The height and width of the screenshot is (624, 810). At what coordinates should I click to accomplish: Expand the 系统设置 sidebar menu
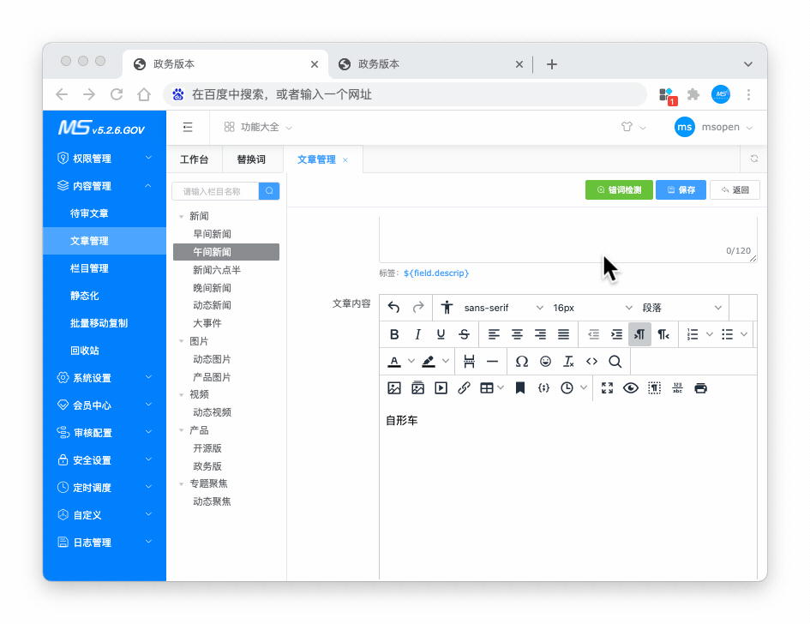(x=104, y=378)
